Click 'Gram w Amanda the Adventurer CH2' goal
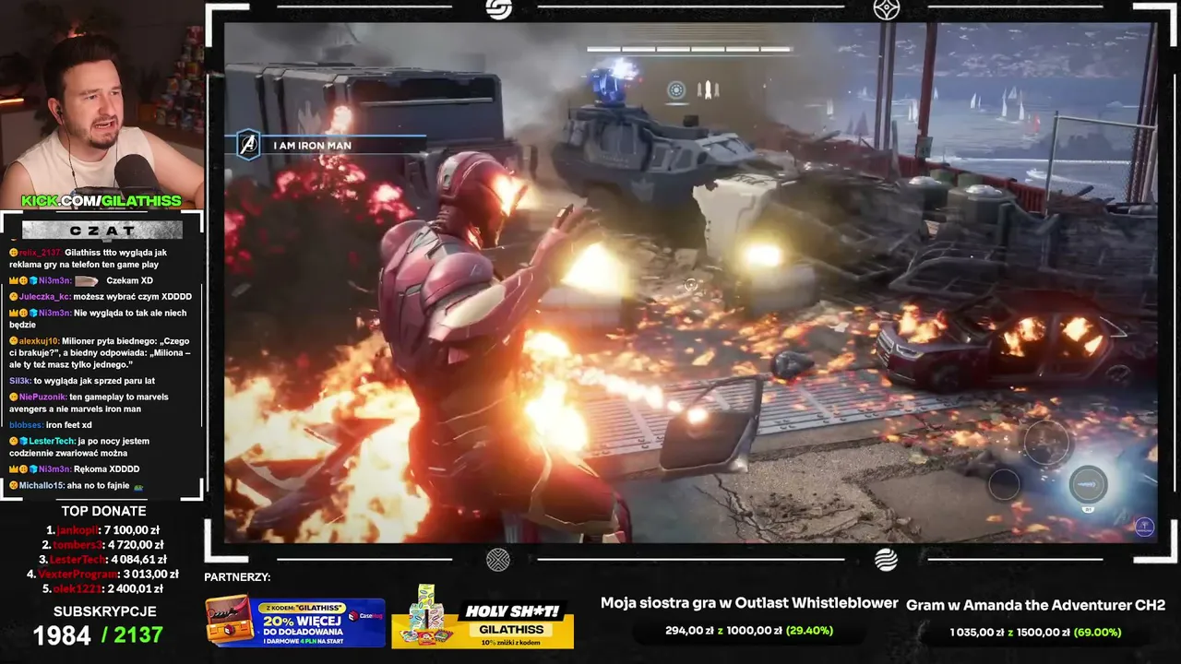This screenshot has width=1181, height=664. (x=1035, y=605)
